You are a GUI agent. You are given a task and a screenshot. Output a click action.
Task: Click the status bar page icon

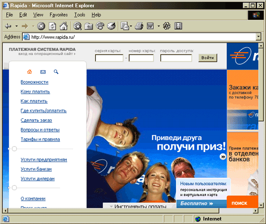click(6, 219)
